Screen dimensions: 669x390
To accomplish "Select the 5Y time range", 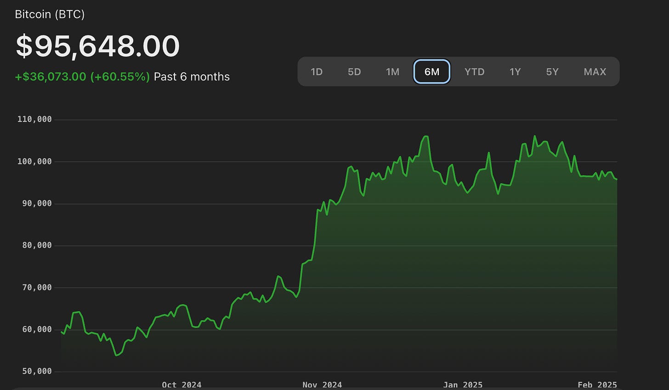I will pyautogui.click(x=552, y=72).
